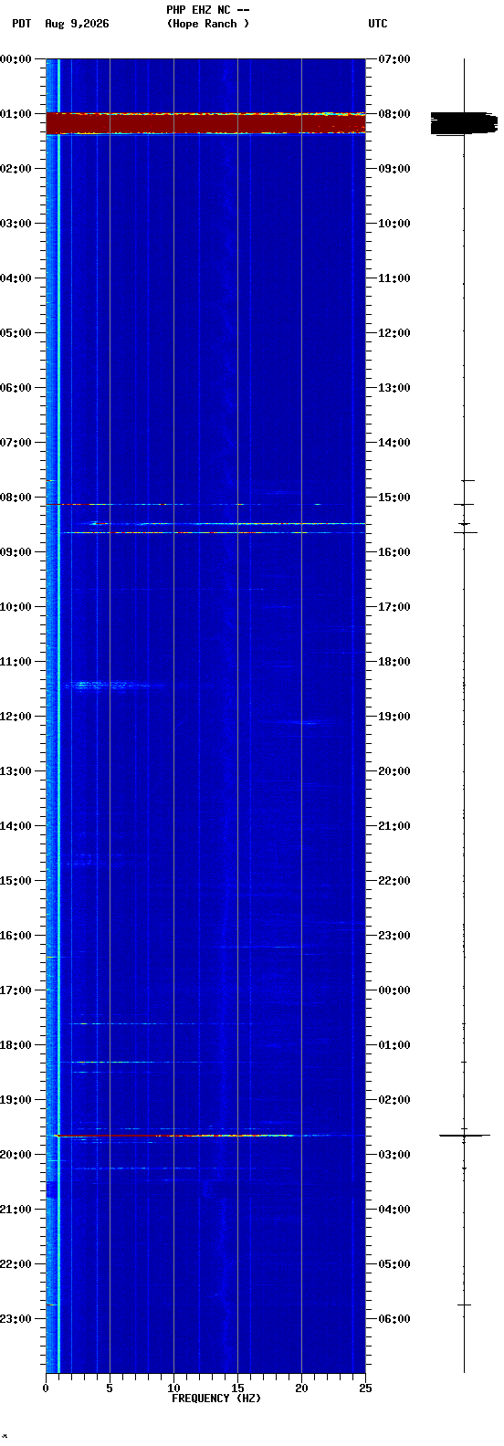Click the 08:00 PDT time label
Image resolution: width=504 pixels, height=1446 pixels.
pyautogui.click(x=16, y=498)
